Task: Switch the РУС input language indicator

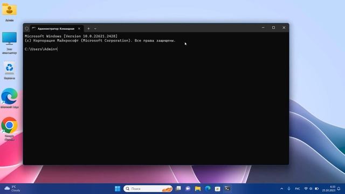Action: [x=297, y=189]
